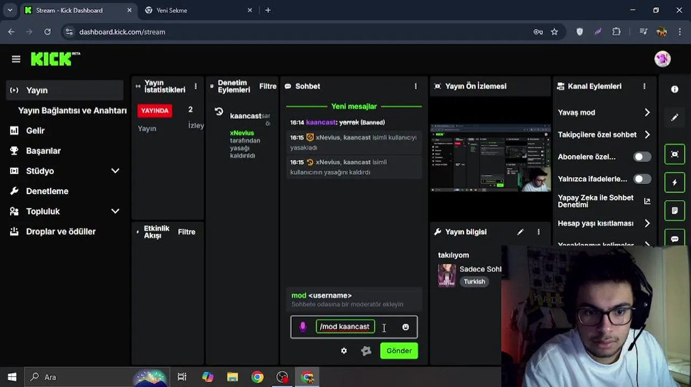Click the Windows taskbar search box
The image size is (691, 387).
[97, 377]
